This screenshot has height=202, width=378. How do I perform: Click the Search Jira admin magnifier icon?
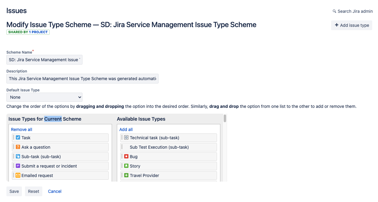tap(334, 11)
